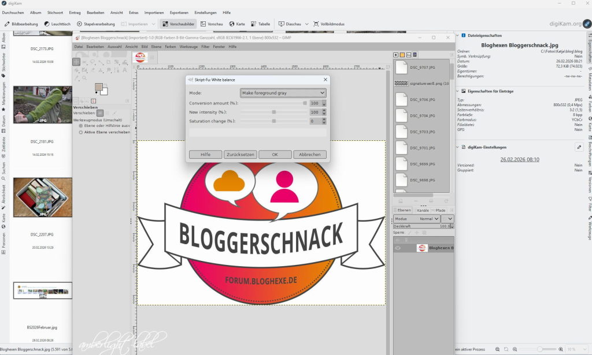Select 'Ebene oder Hilfslinie' radio option
Viewport: 592px width, 355px height.
82,125
